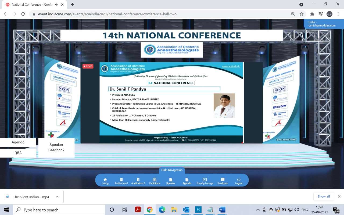Expand options for The Silent Indian download
The height and width of the screenshot is (215, 344).
tap(57, 197)
